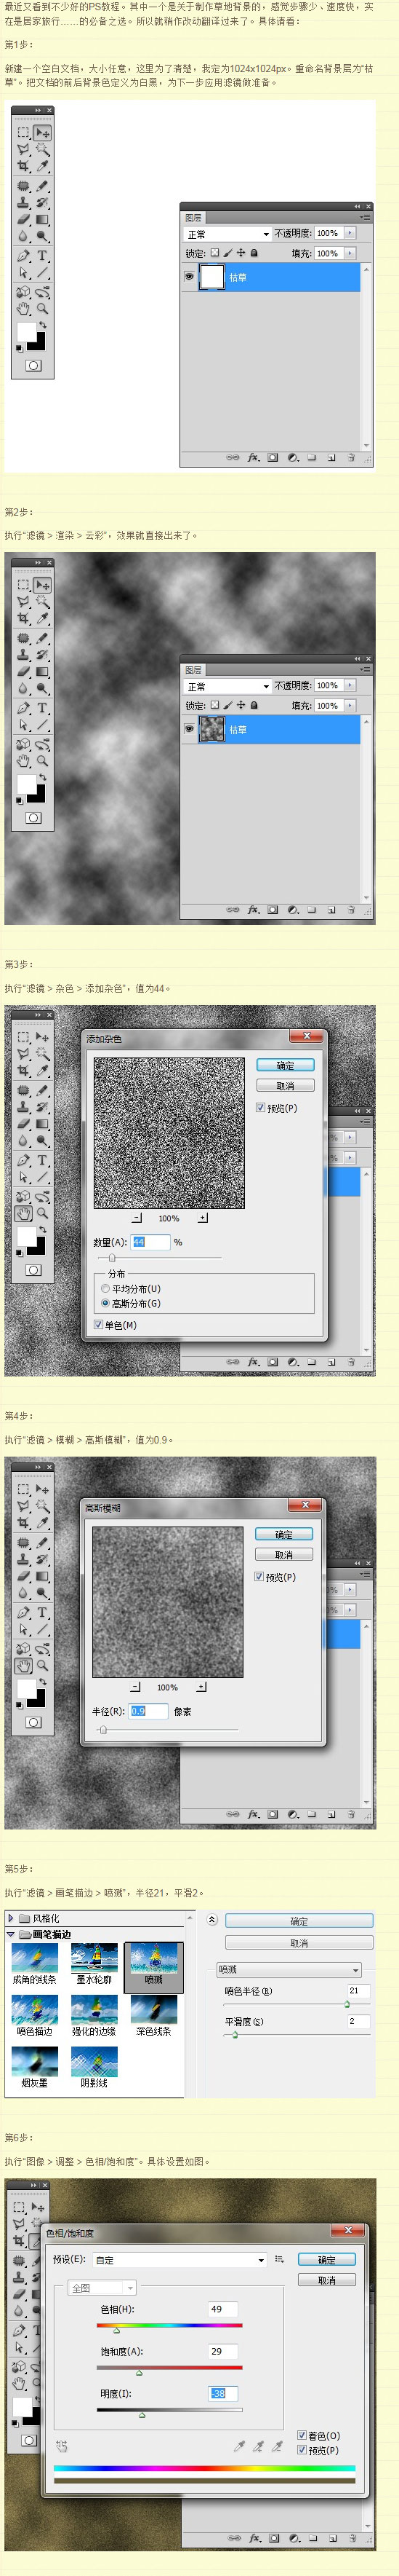Select the Gradient tool in step 1 toolbox
Image resolution: width=399 pixels, height=2576 pixels.
point(42,219)
